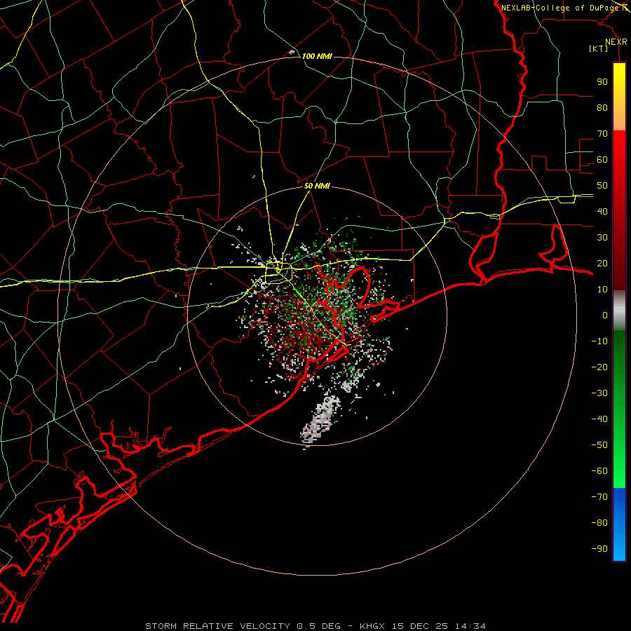Click the [KT] units label
Viewport: 631px width, 631px height.
click(598, 48)
